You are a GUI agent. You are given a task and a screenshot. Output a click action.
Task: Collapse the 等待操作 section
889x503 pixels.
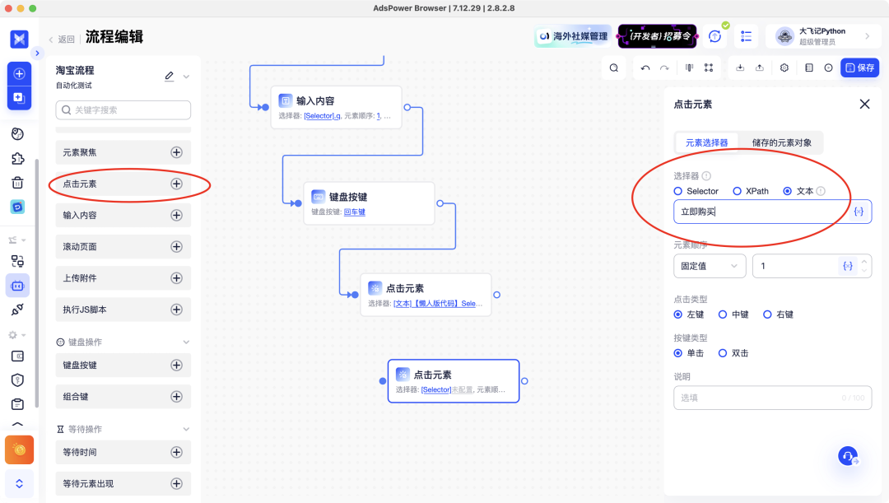click(x=186, y=428)
